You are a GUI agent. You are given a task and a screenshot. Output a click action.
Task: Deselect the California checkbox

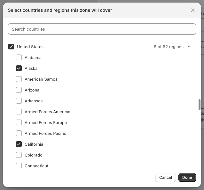[19, 144]
